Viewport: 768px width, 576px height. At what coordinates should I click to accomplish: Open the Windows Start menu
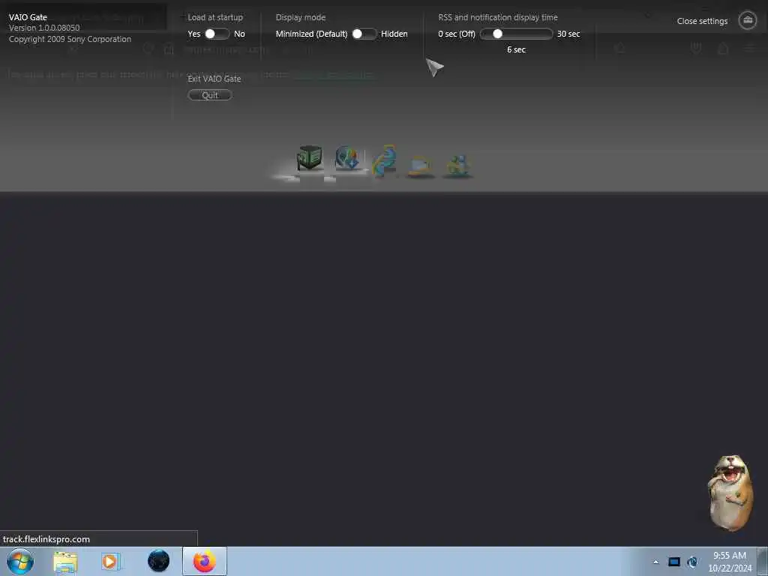pyautogui.click(x=20, y=561)
